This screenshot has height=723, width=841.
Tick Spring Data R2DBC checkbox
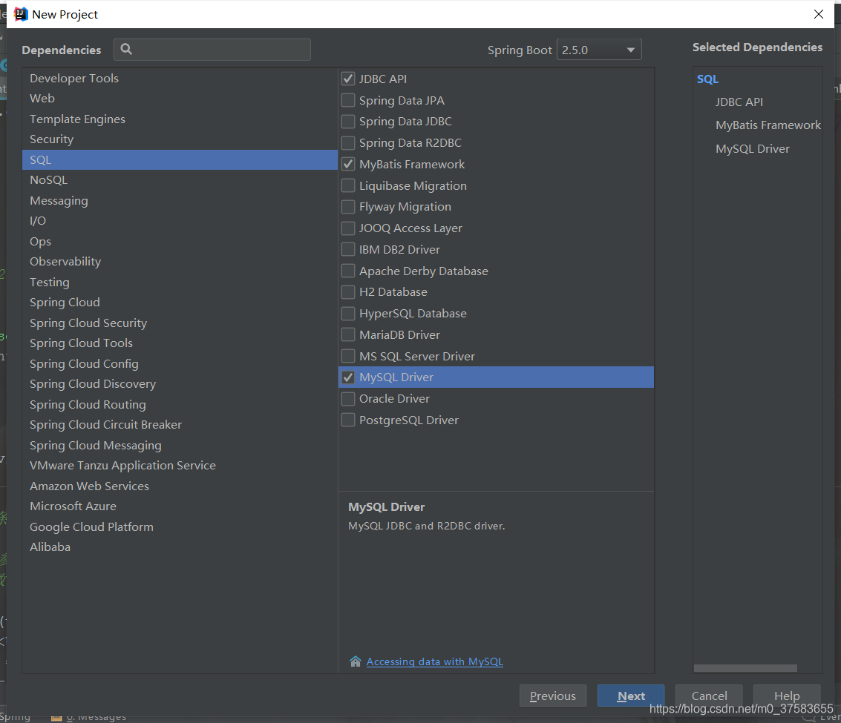348,143
